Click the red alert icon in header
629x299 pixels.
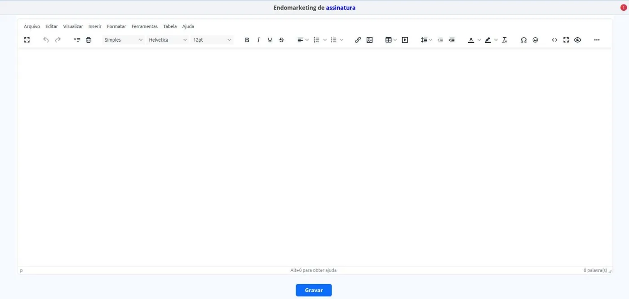623,8
